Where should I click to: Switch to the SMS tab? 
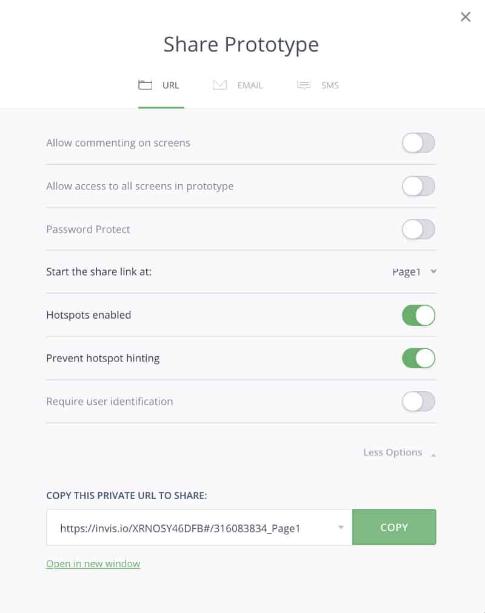329,85
